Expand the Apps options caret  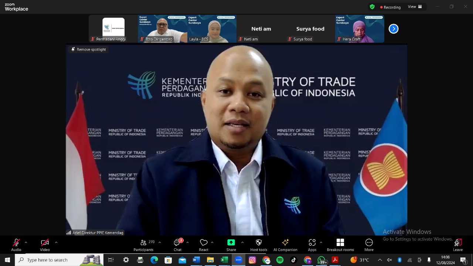click(321, 242)
